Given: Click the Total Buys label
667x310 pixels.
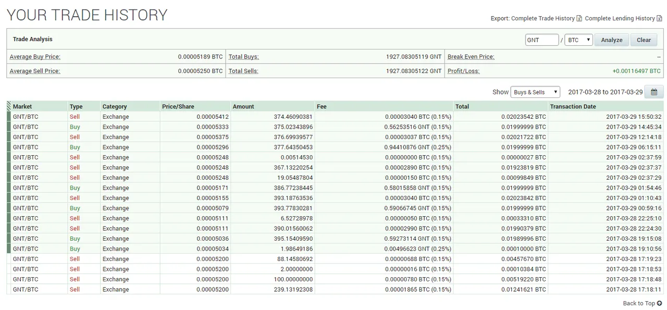Looking at the screenshot, I should 244,57.
